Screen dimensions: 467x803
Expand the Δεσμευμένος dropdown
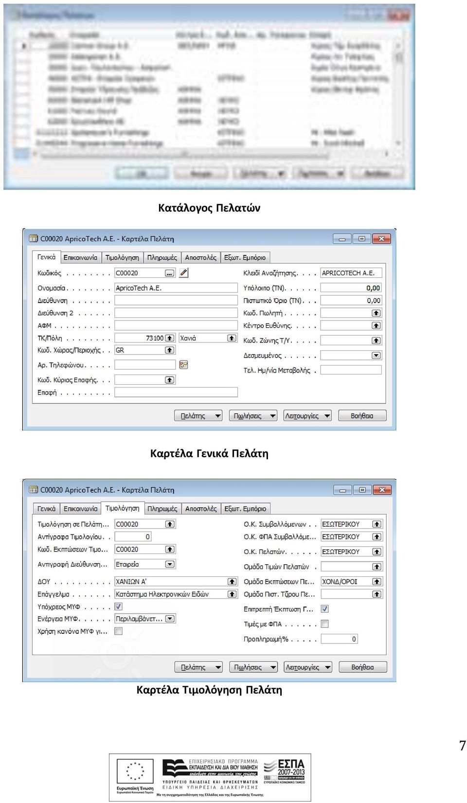[x=376, y=356]
